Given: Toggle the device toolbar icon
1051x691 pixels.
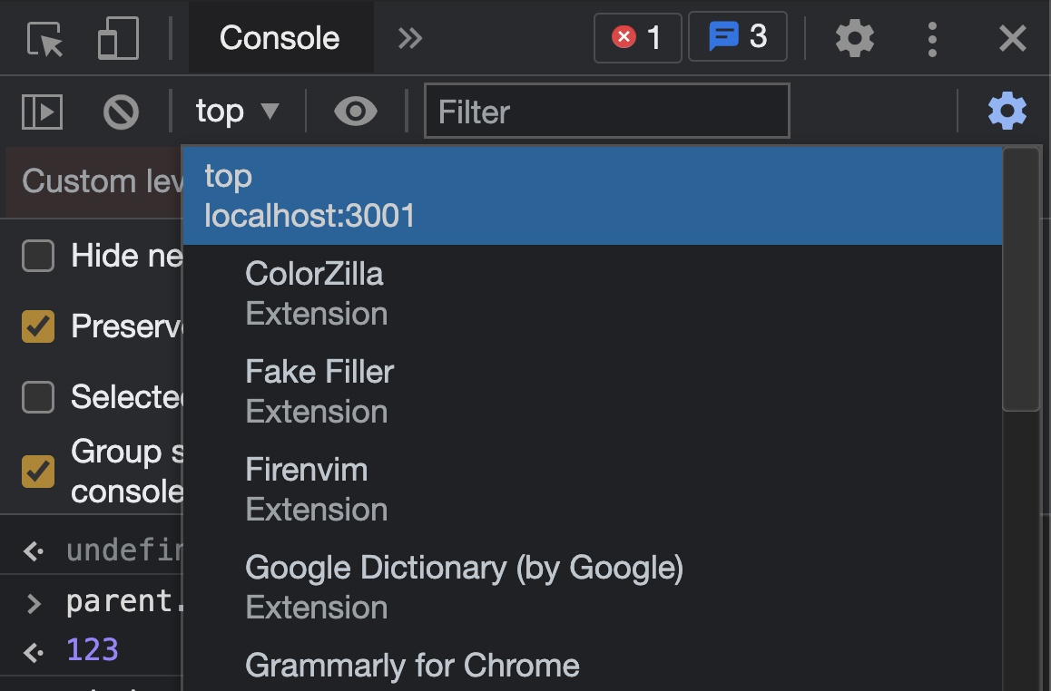Looking at the screenshot, I should click(118, 38).
